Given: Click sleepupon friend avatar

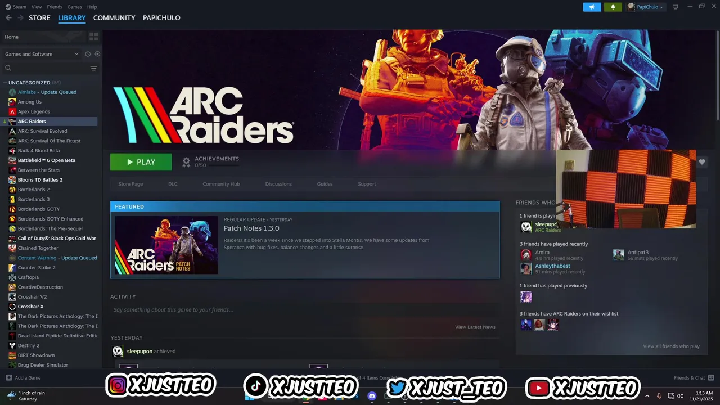Looking at the screenshot, I should [526, 227].
